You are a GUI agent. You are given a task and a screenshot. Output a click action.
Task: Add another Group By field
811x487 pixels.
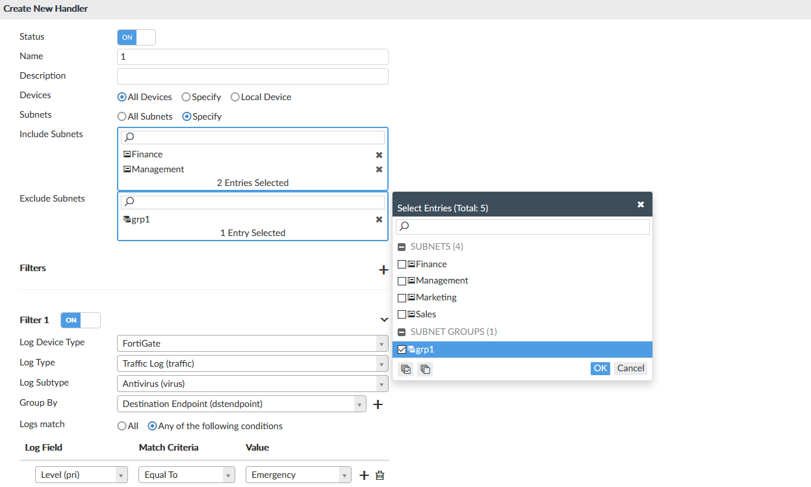coord(378,404)
